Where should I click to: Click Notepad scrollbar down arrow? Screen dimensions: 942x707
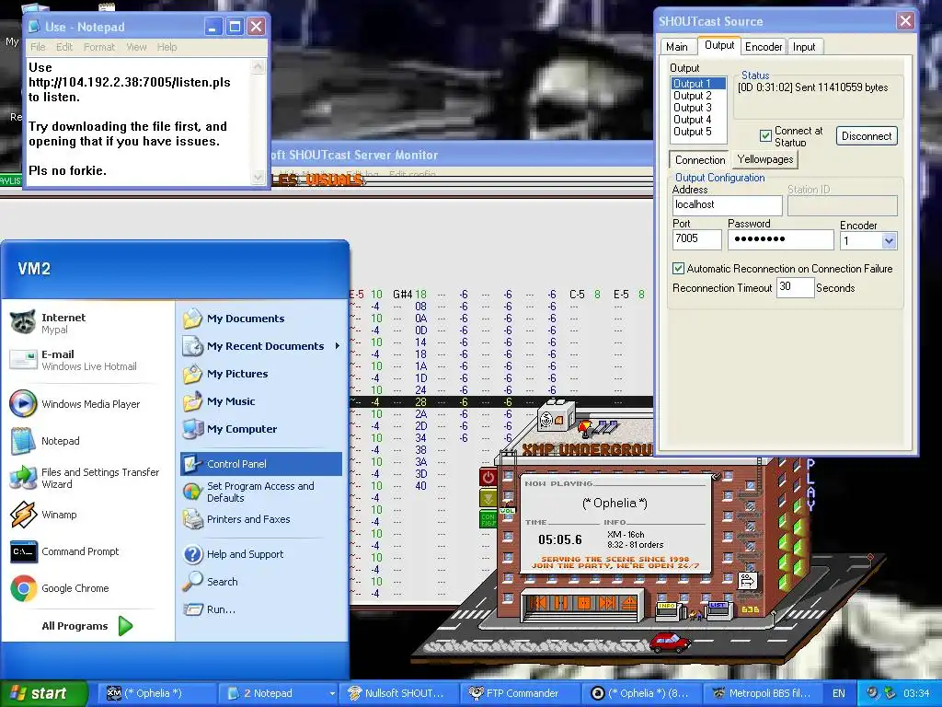[258, 178]
